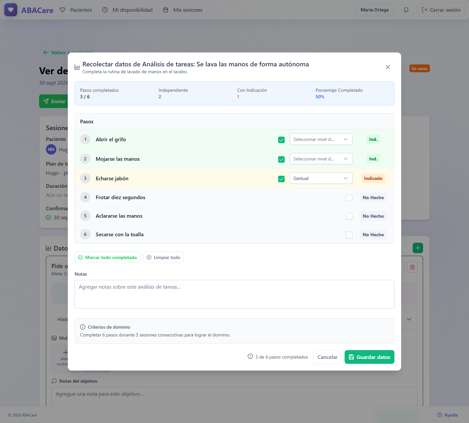Viewport: 469px width, 423px height.
Task: Save with Guardar datos
Action: tap(369, 357)
